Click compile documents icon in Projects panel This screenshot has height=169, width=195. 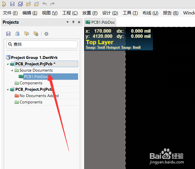click(18, 34)
